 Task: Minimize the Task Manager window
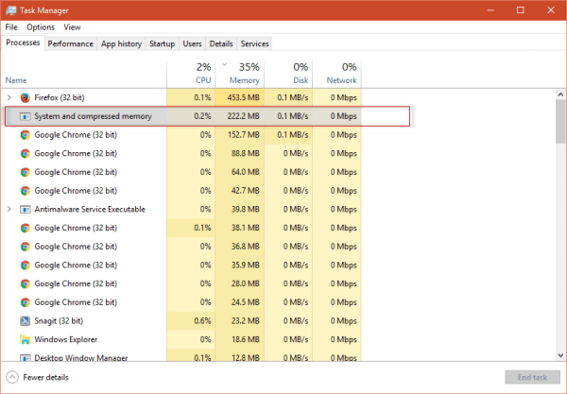tap(490, 10)
